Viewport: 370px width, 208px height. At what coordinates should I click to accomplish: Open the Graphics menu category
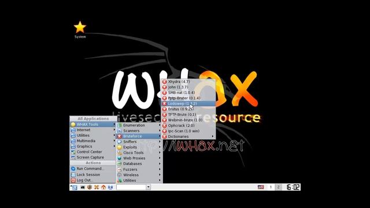(x=93, y=146)
